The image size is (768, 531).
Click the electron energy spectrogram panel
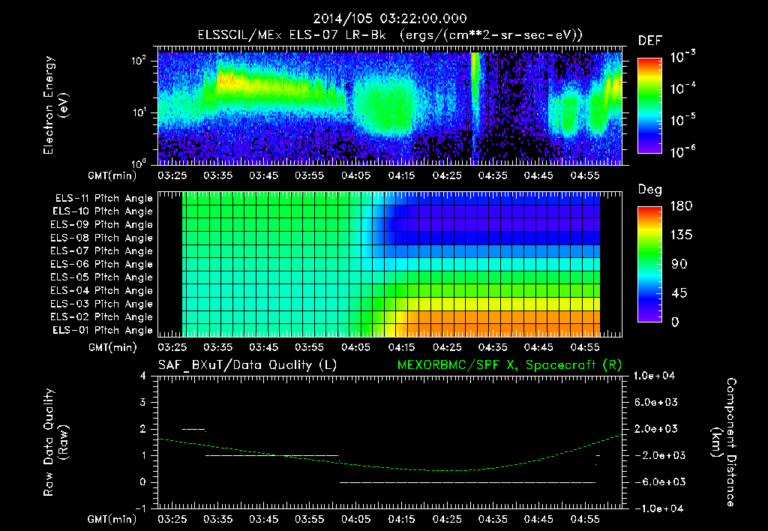[x=390, y=106]
